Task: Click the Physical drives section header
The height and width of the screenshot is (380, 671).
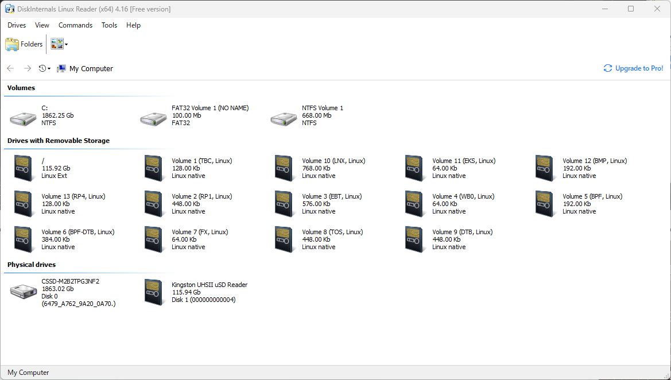Action: [32, 265]
